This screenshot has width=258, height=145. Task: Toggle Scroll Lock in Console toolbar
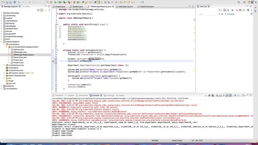(x=221, y=95)
